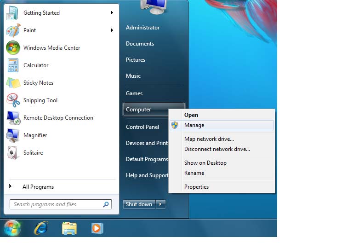The height and width of the screenshot is (243, 353).
Task: Click the user account picture
Action: pos(154,6)
